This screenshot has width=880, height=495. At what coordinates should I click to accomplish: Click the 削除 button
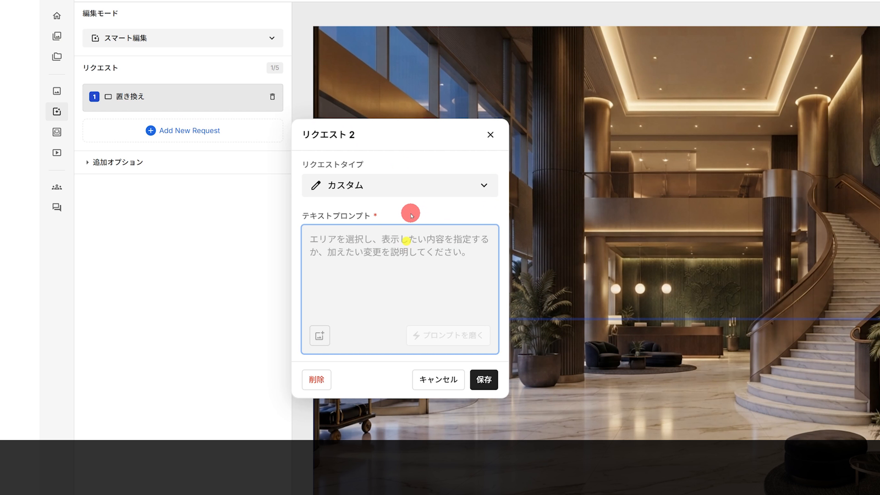316,380
